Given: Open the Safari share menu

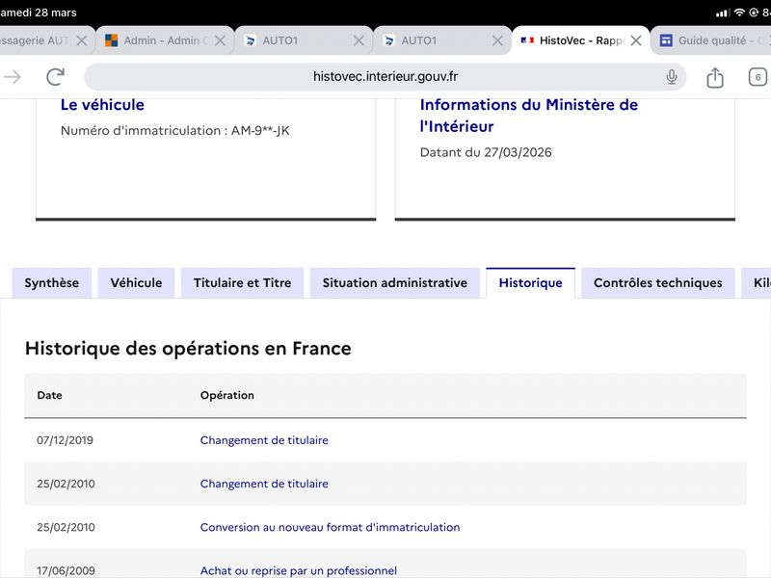Looking at the screenshot, I should 715,78.
